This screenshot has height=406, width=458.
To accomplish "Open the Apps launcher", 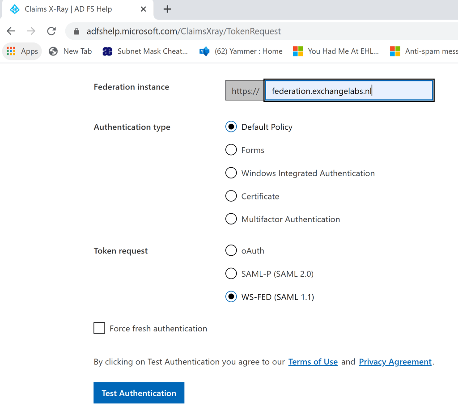I will click(x=11, y=51).
